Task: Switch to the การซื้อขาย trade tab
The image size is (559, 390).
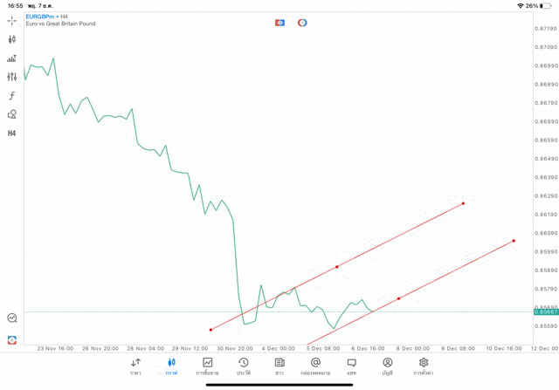Action: coord(207,366)
